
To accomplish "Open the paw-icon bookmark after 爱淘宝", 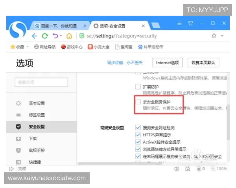I will click(x=151, y=47).
